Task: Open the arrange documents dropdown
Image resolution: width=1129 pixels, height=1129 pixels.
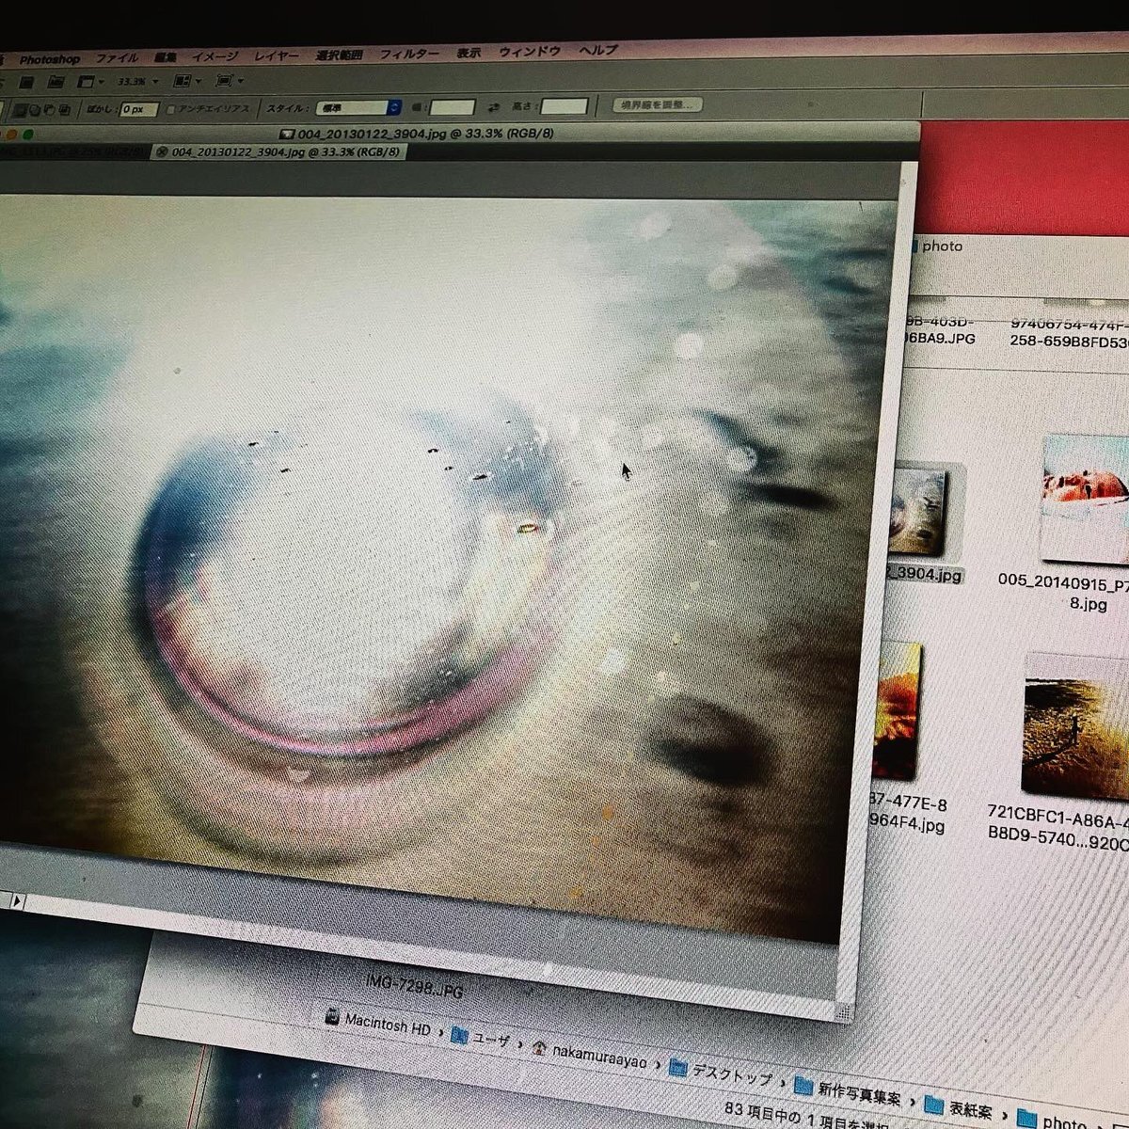Action: pyautogui.click(x=187, y=81)
